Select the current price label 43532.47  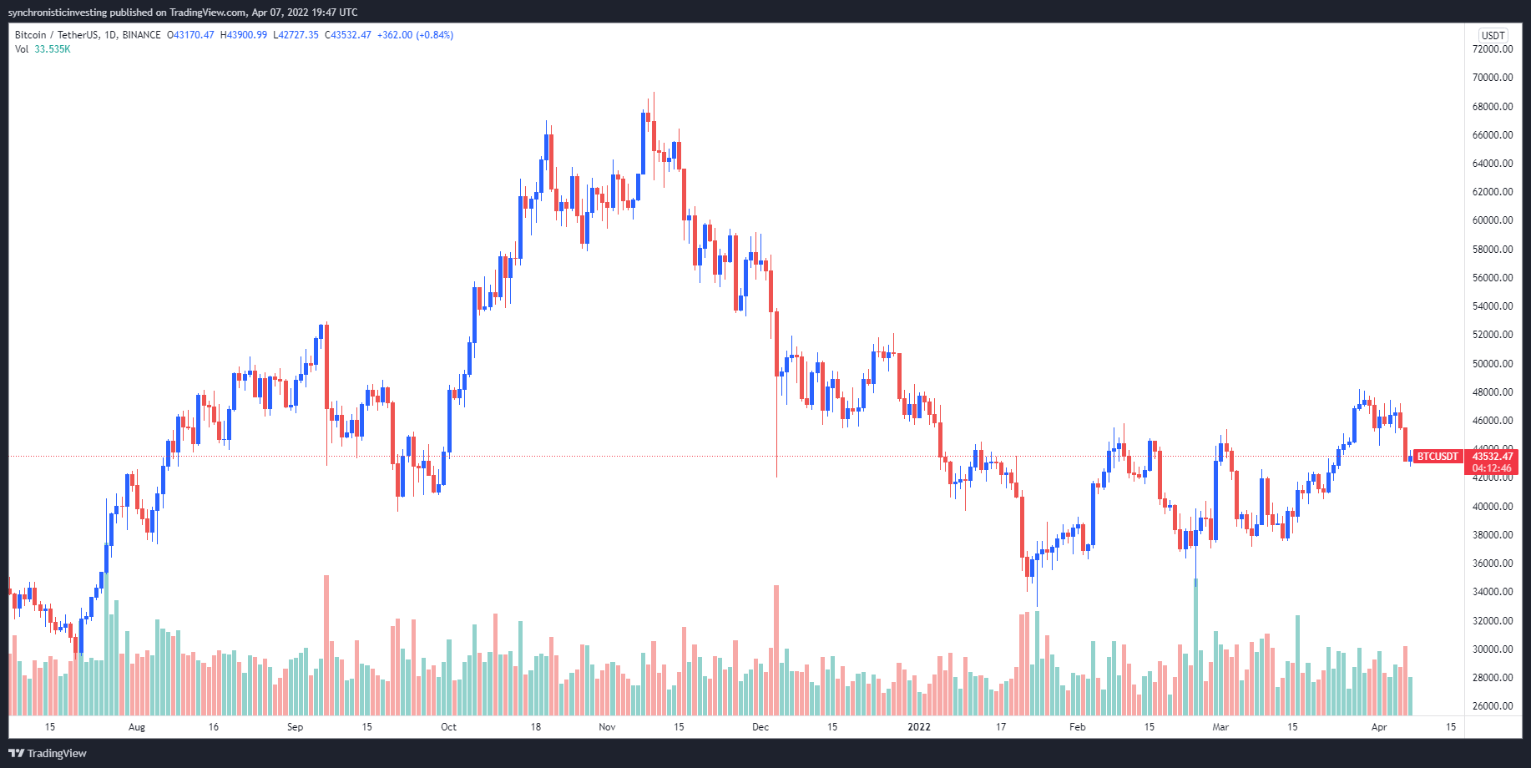click(1492, 457)
